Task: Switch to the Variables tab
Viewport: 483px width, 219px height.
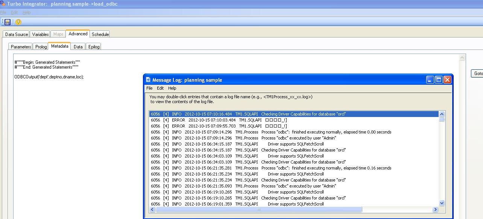Action: click(x=40, y=34)
